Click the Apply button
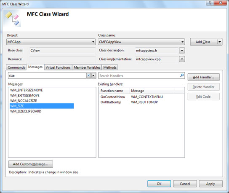This screenshot has width=229, height=193. pos(210,184)
